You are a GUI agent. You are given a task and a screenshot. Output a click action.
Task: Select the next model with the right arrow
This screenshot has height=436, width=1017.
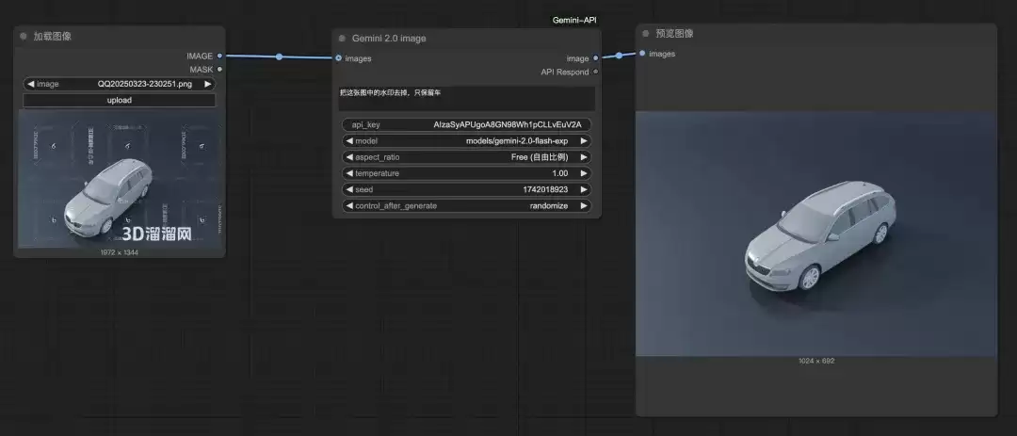coord(584,141)
